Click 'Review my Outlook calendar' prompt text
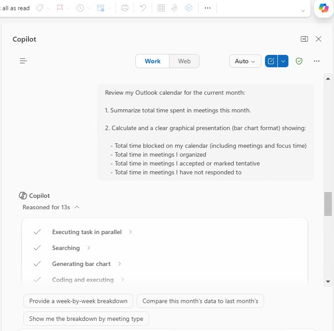 pos(175,93)
